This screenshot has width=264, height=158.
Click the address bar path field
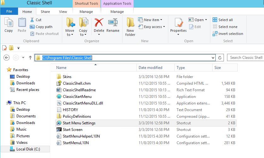pyautogui.click(x=125, y=58)
